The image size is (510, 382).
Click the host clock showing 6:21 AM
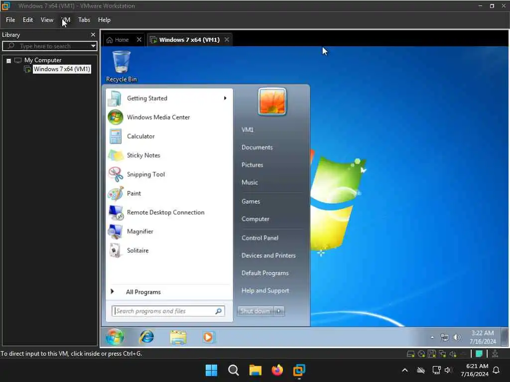(475, 370)
